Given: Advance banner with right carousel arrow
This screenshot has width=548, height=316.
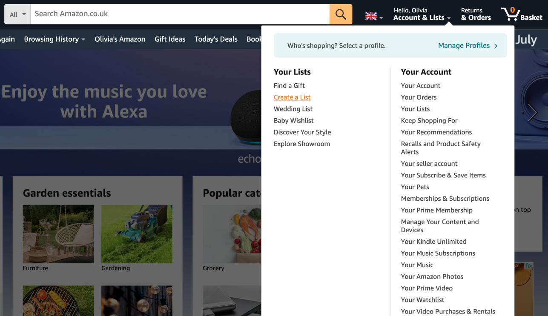Looking at the screenshot, I should [533, 113].
